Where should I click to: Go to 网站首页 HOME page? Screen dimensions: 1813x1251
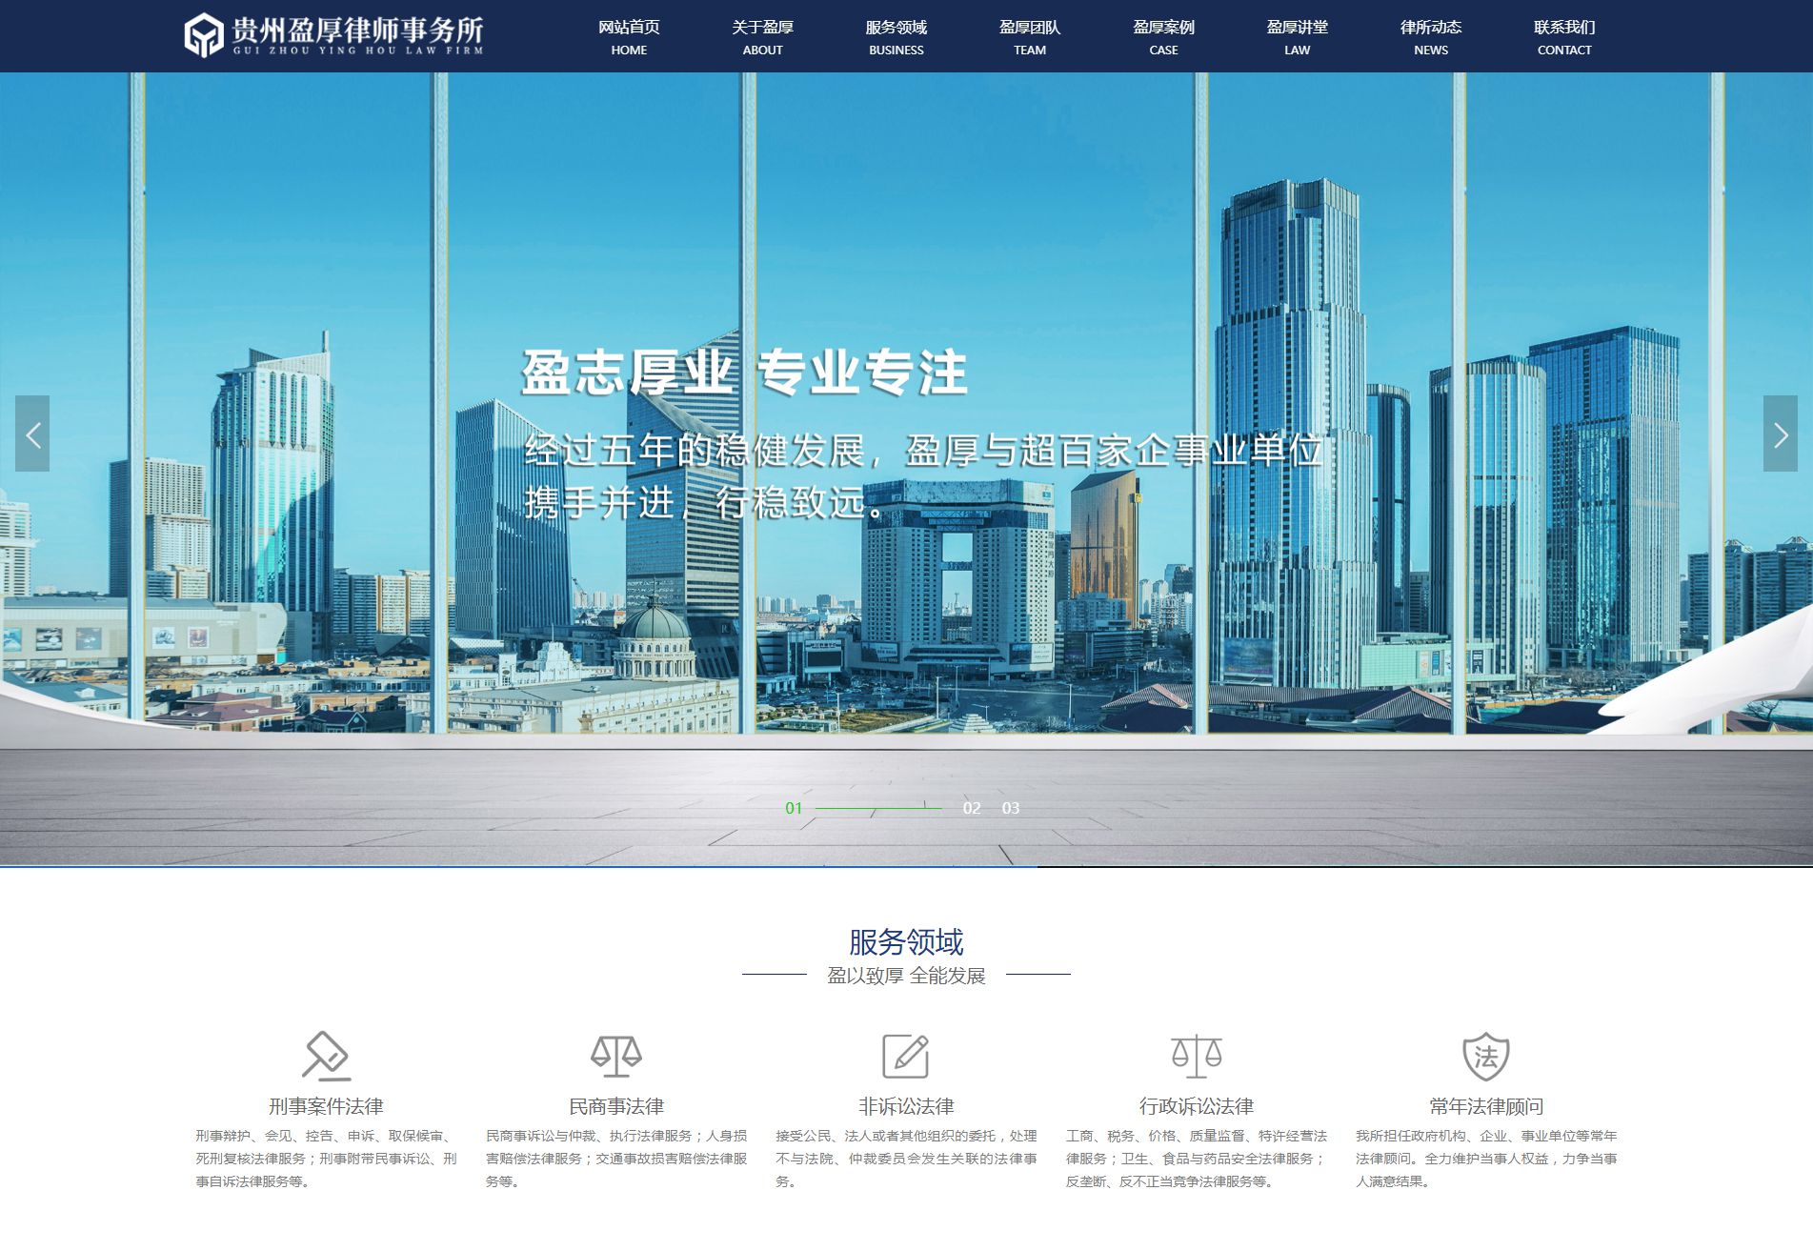[629, 37]
